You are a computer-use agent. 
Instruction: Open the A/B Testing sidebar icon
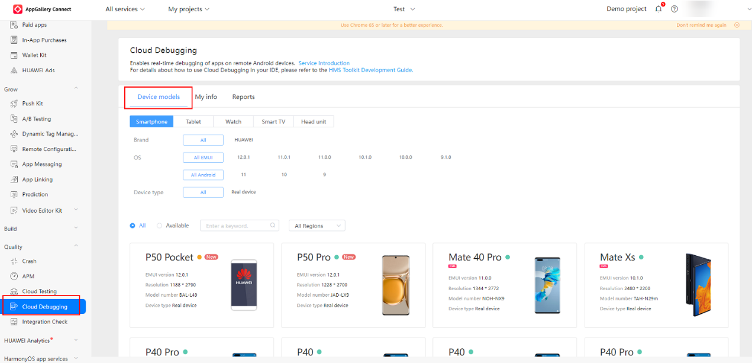click(14, 119)
